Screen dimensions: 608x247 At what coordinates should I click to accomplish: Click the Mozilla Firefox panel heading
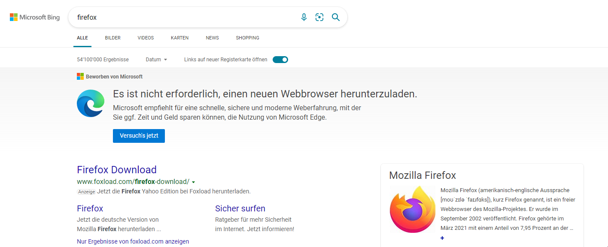[x=423, y=175]
